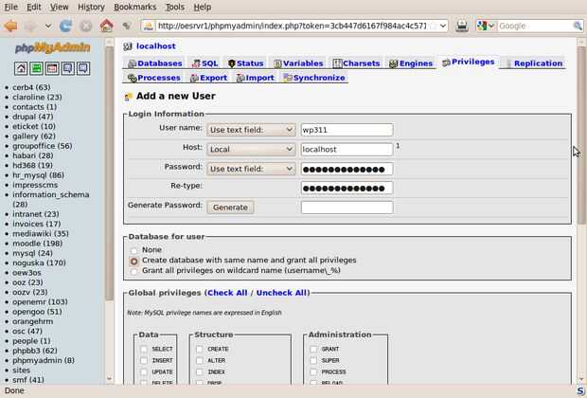Open the Export tab
Screen dimensions: 587x398
pos(208,78)
